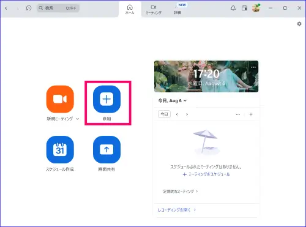
Task: Click the 17:20 clock banner image
Action: (206, 76)
